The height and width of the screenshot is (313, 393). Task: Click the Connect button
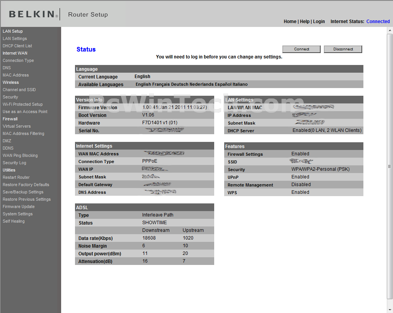(x=301, y=49)
